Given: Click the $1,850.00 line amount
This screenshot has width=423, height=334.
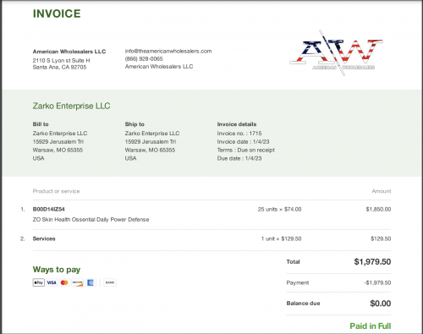Looking at the screenshot, I should coord(378,209).
